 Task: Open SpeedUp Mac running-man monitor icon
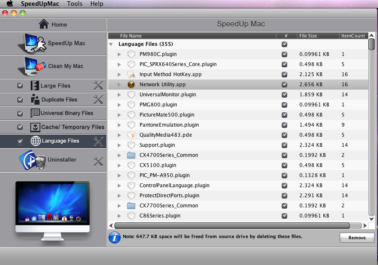(x=32, y=43)
